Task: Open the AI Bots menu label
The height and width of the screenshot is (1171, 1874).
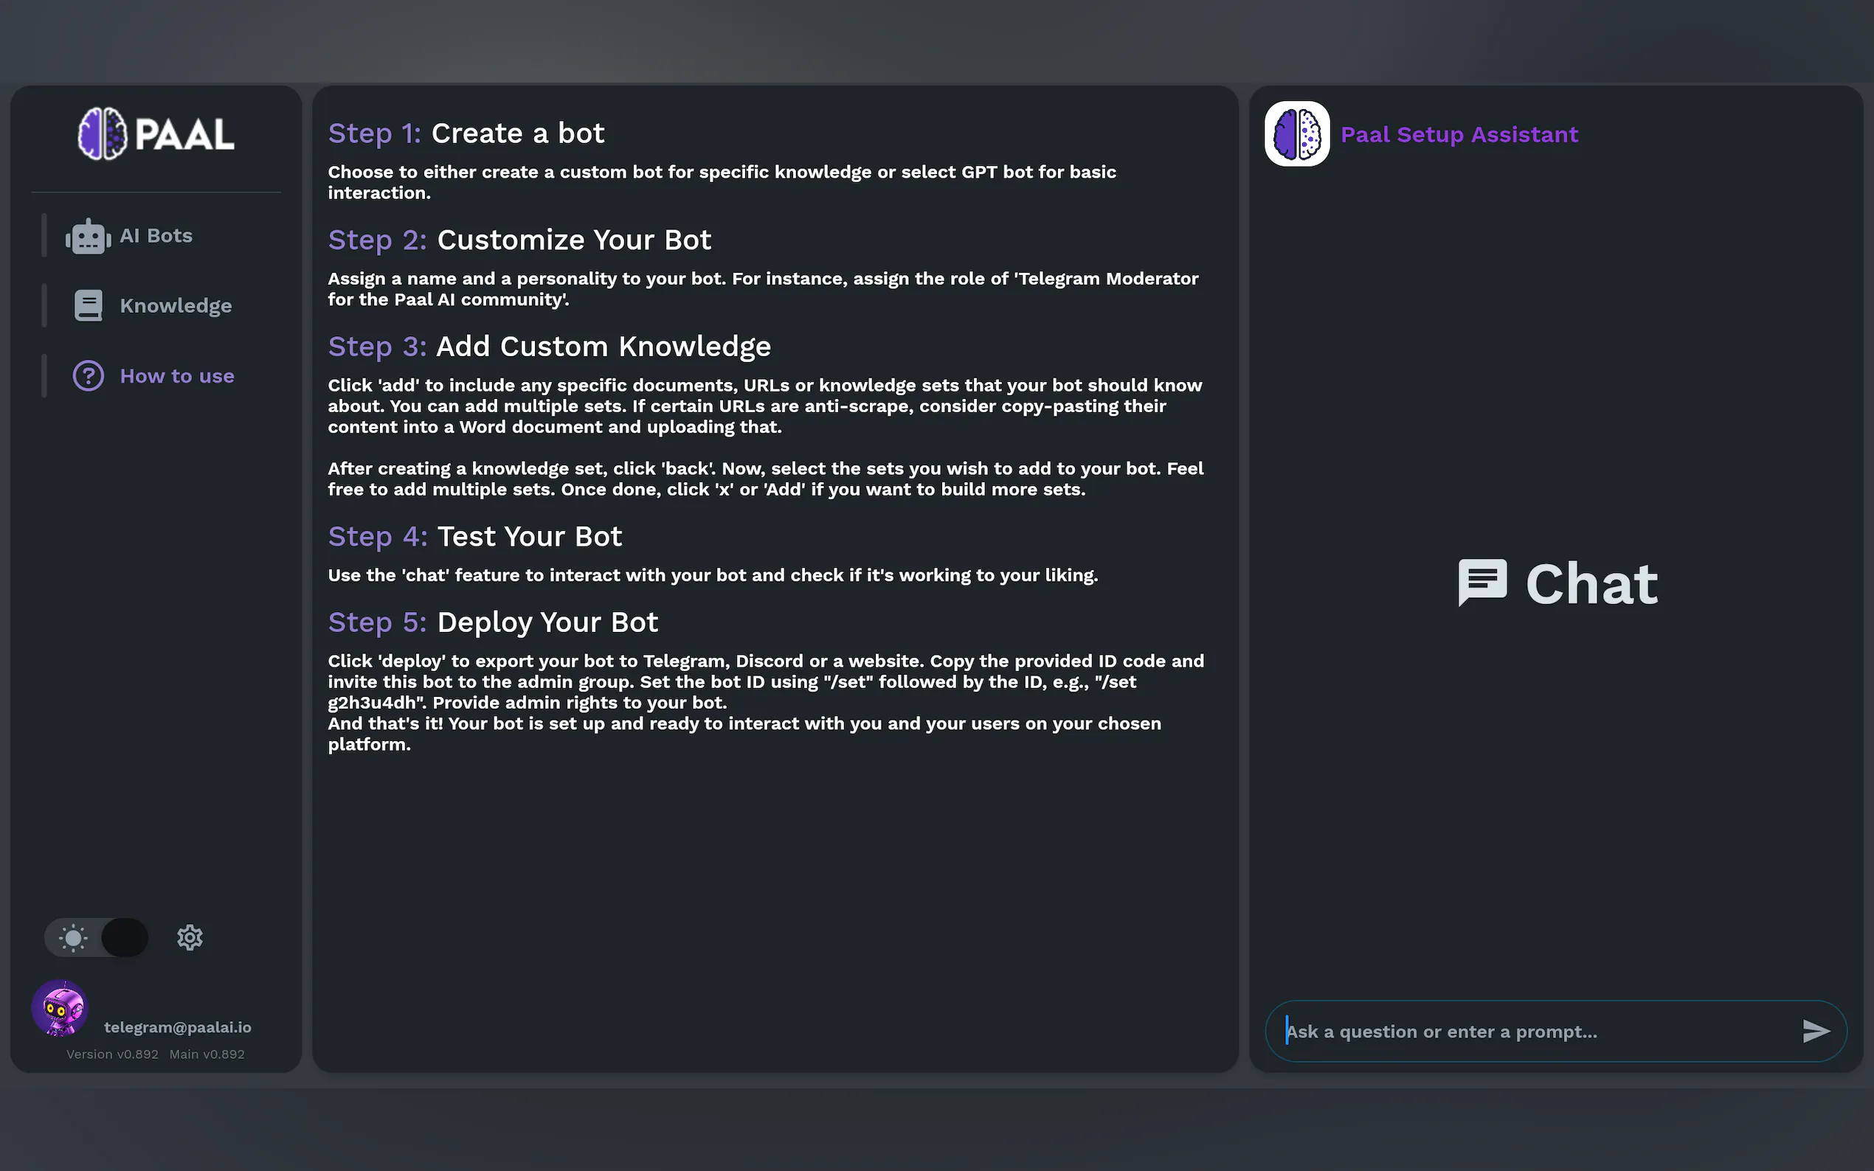Action: (156, 236)
